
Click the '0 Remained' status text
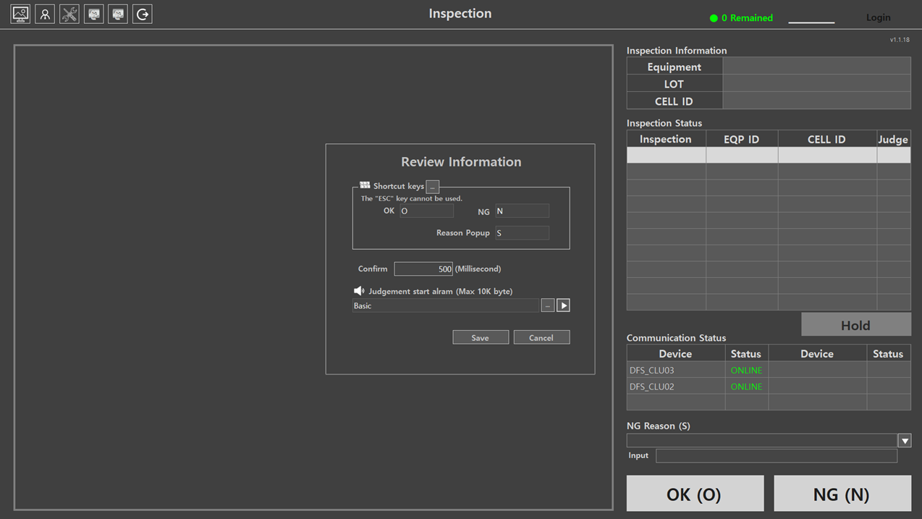[x=747, y=18]
